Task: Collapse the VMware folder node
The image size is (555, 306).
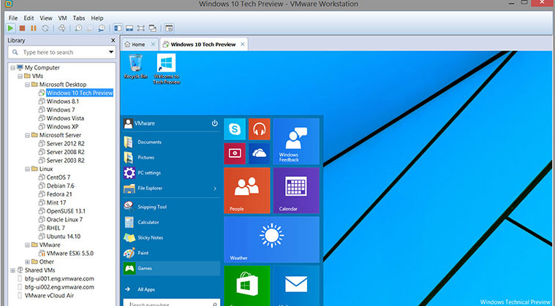Action: [x=28, y=245]
